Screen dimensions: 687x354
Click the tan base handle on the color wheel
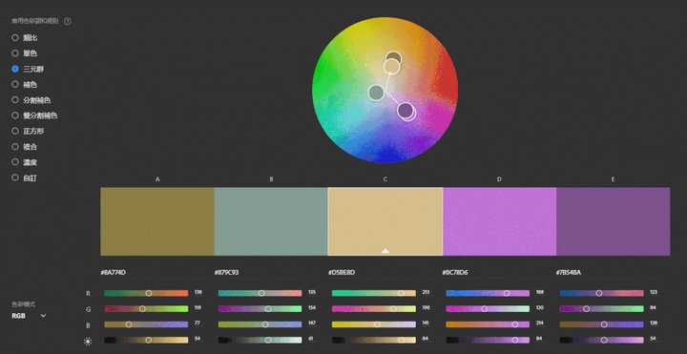click(x=391, y=67)
